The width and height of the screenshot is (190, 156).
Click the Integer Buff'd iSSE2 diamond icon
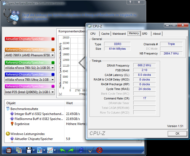[x=12, y=114]
